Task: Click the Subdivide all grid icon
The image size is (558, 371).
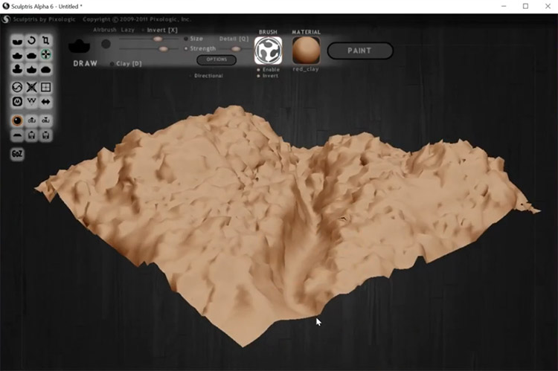Action: click(x=46, y=87)
